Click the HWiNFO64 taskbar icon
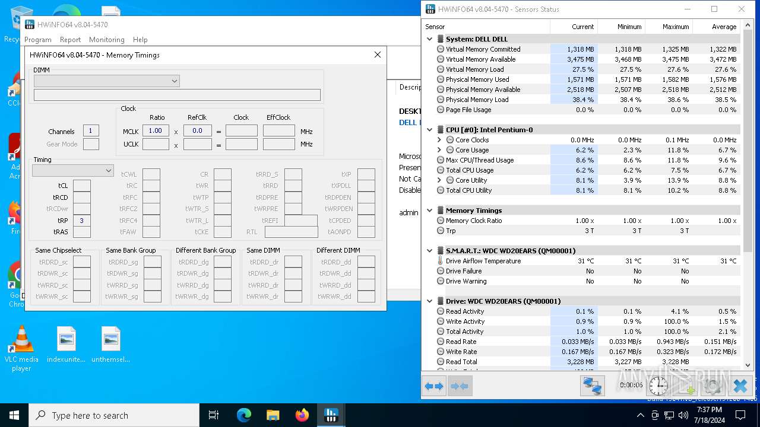This screenshot has width=760, height=427. tap(331, 415)
